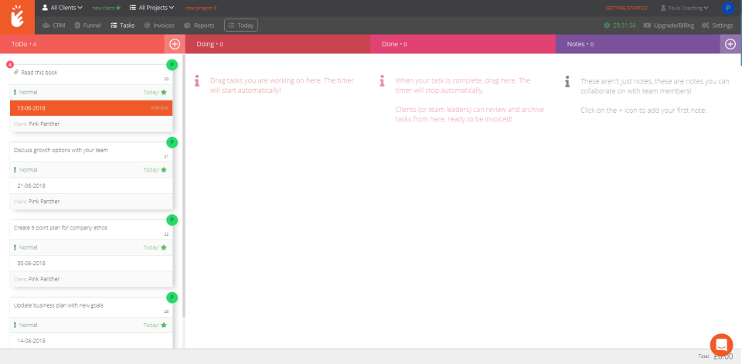The width and height of the screenshot is (742, 364).
Task: Click Pink Panther client on Discuss growth options card
Action: (44, 202)
